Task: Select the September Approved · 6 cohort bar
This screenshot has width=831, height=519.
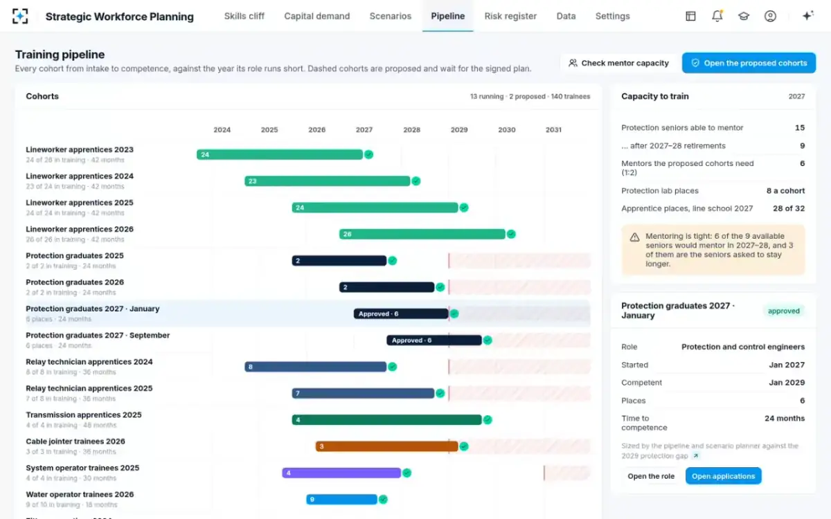Action: click(x=434, y=340)
